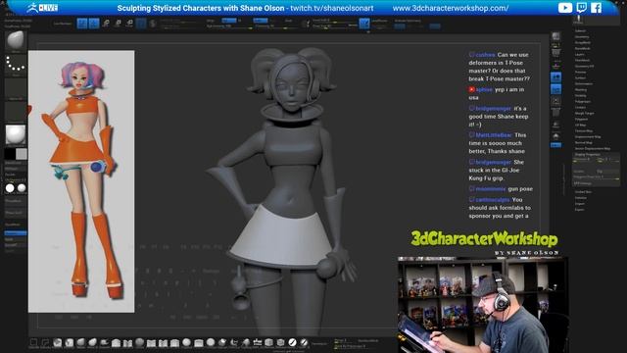This screenshot has width=627, height=353.
Task: Expand the NanoMesh subpalette
Action: (x=583, y=48)
